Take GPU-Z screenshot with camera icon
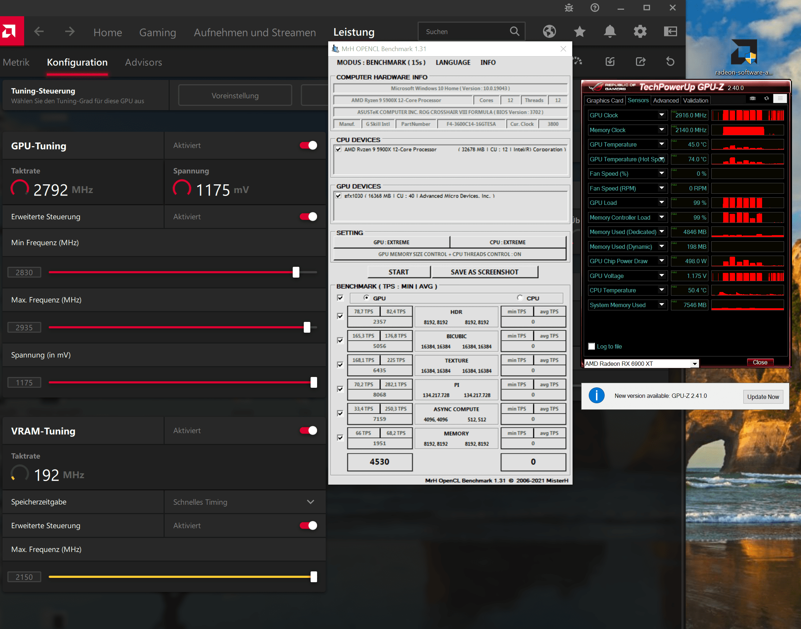This screenshot has width=801, height=629. tap(752, 99)
